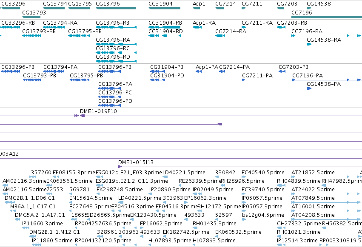Open the Acp1 gene label

[x=199, y=4]
